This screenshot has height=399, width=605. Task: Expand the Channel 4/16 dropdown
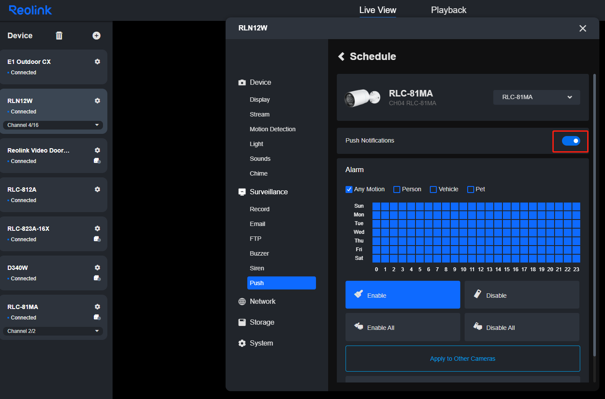[x=53, y=125]
